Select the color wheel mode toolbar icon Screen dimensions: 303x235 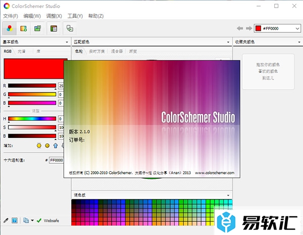(x=9, y=28)
